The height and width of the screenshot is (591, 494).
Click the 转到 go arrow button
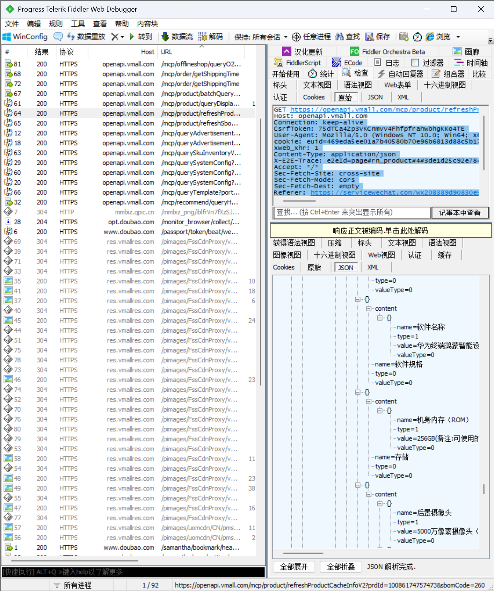point(140,37)
